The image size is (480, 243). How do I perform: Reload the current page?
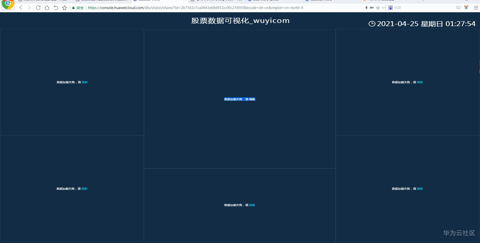click(x=38, y=8)
